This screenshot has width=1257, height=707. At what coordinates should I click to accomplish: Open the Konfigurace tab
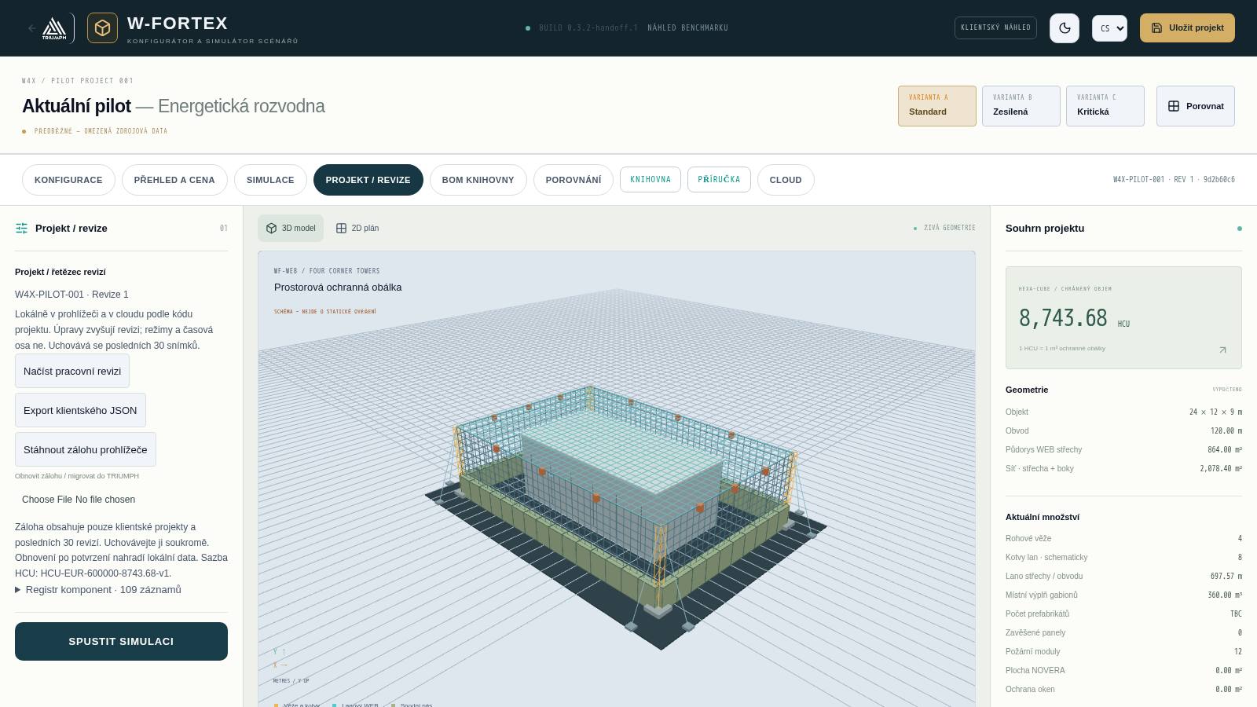[68, 180]
